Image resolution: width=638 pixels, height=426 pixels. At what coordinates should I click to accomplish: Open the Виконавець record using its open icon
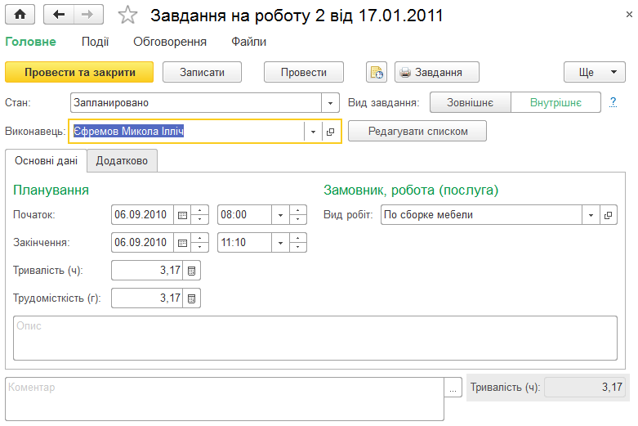tap(331, 132)
